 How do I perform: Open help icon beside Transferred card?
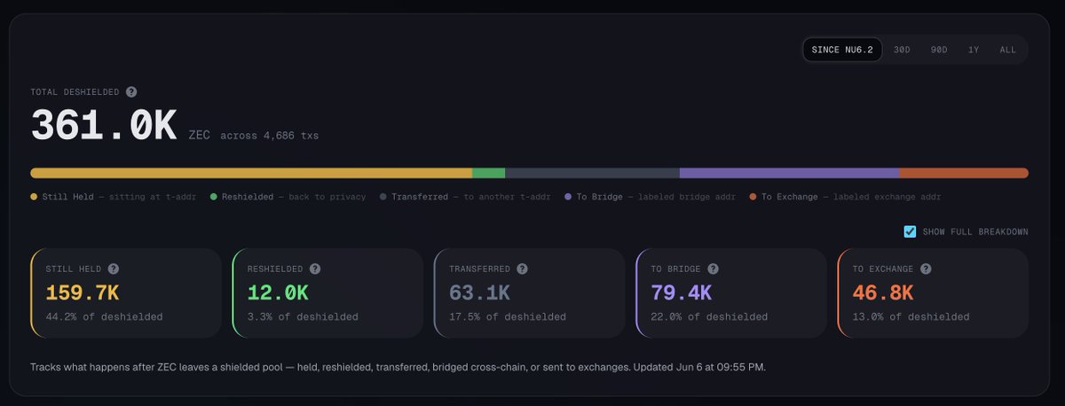click(x=523, y=269)
